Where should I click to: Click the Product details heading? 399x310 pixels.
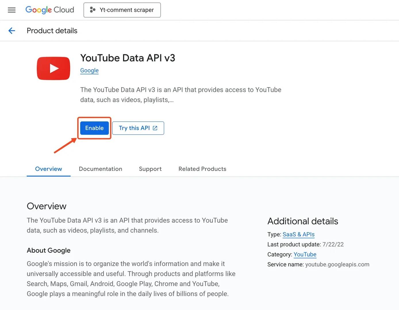click(52, 31)
